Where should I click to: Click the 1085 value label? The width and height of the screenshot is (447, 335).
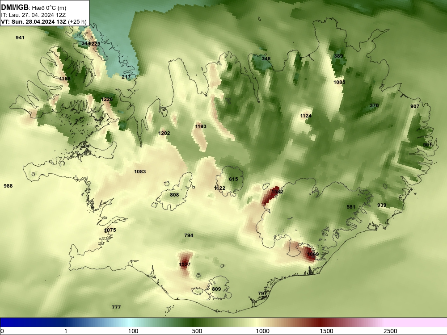[339, 82]
